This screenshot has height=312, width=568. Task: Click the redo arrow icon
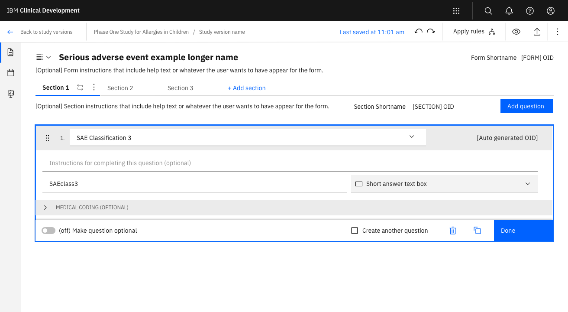click(431, 32)
